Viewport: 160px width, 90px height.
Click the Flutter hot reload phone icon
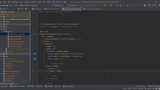coord(117,5)
